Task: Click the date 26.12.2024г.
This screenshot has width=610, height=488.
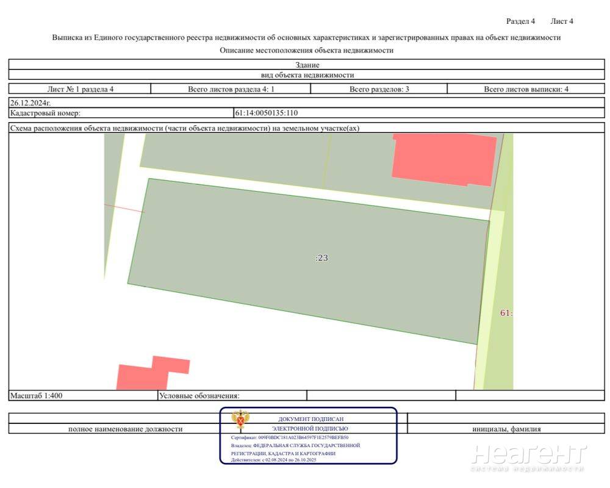Action: [30, 103]
